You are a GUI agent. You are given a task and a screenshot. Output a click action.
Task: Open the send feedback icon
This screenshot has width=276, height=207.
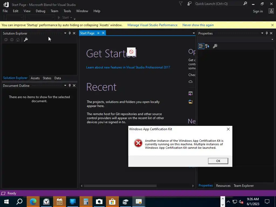coord(189,4)
